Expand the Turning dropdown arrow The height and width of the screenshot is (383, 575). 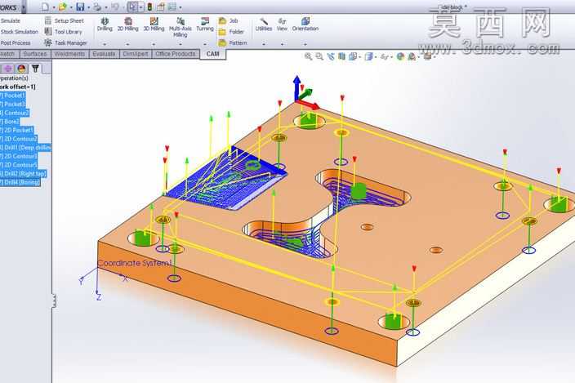205,44
